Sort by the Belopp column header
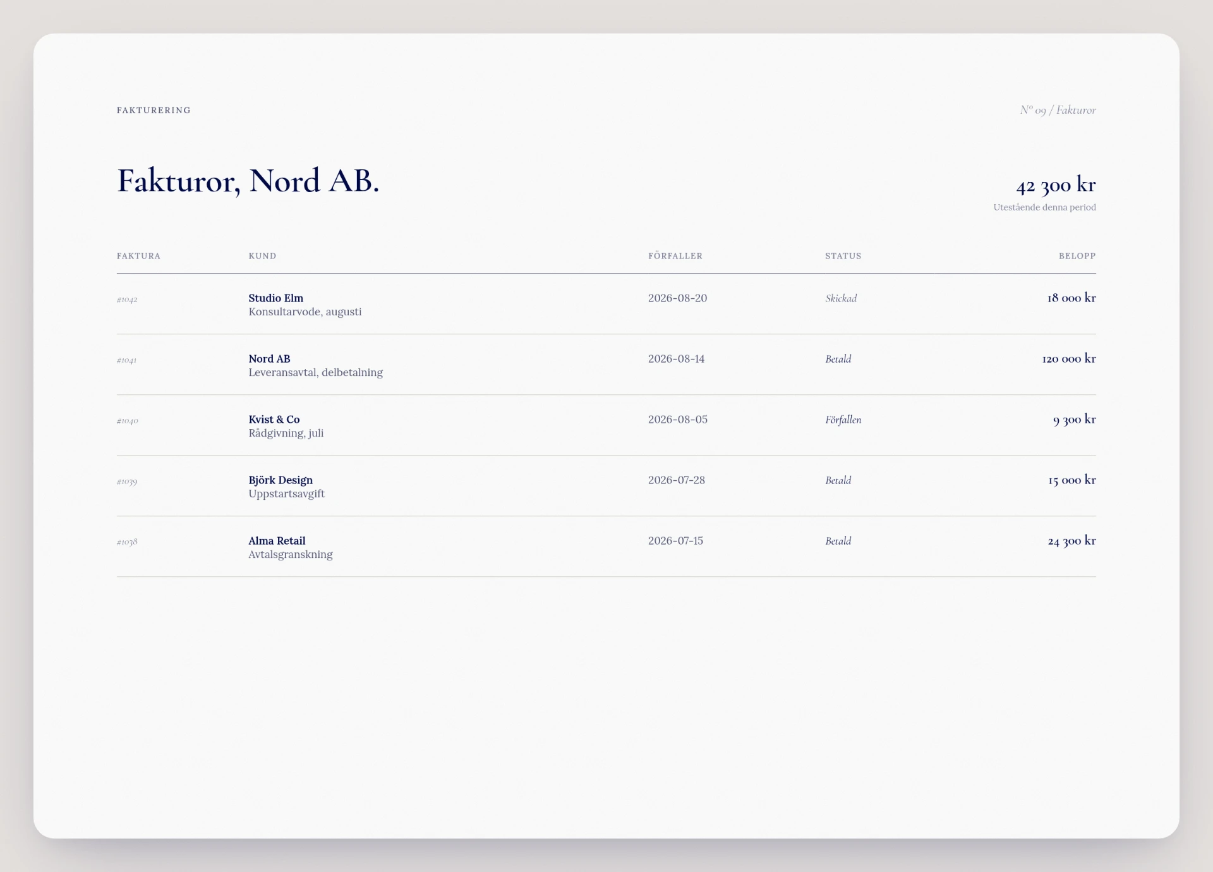This screenshot has height=872, width=1213. pyautogui.click(x=1077, y=256)
